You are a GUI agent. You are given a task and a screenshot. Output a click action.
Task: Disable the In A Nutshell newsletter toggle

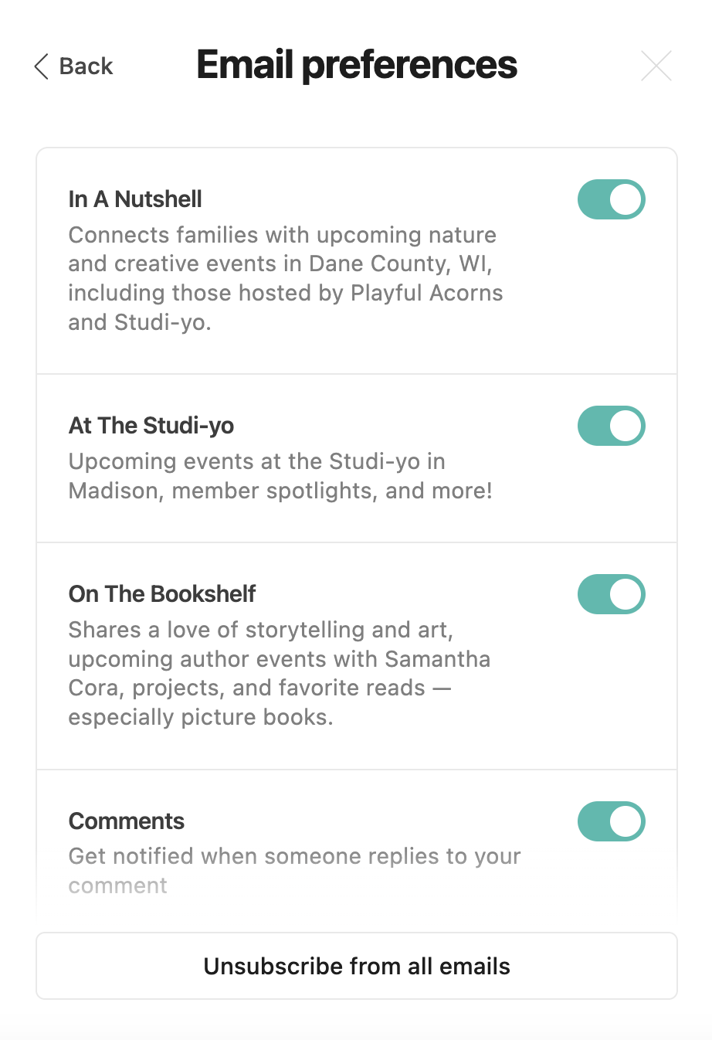[611, 199]
